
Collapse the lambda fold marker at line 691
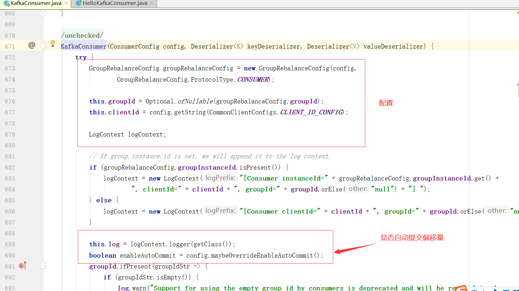[43, 266]
